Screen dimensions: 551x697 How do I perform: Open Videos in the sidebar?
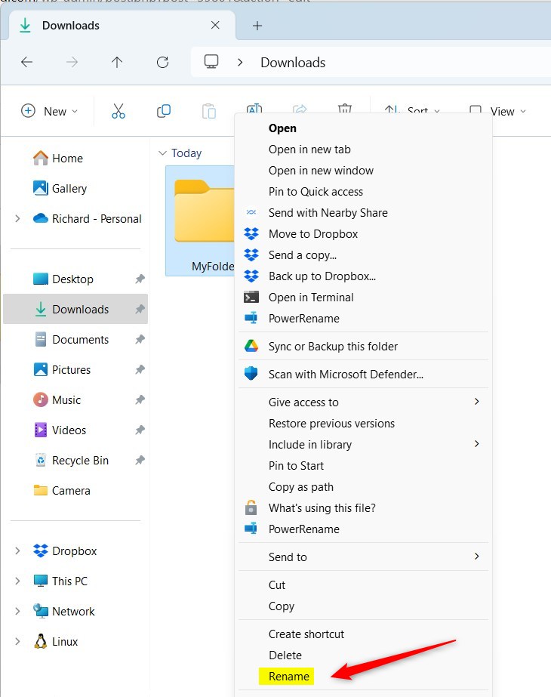(60, 430)
